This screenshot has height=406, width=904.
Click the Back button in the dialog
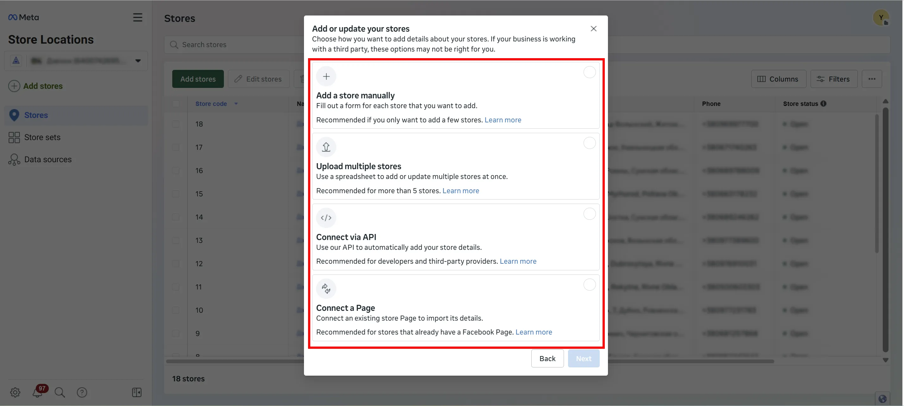pyautogui.click(x=547, y=358)
